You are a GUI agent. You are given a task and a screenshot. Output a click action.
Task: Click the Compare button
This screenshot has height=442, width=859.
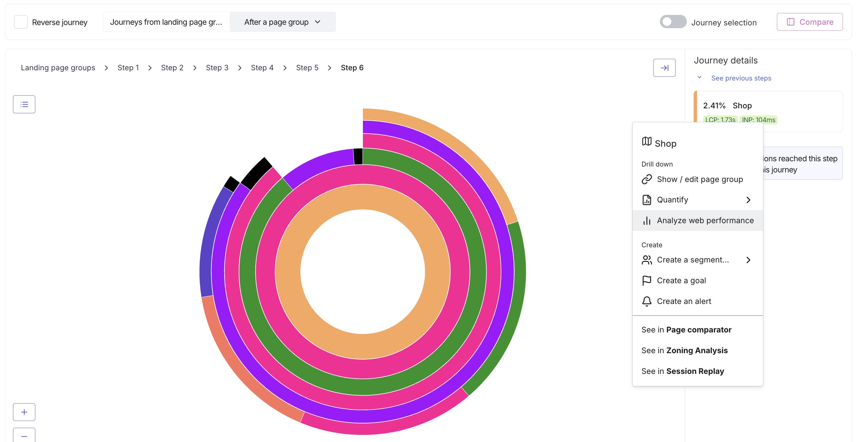point(810,22)
